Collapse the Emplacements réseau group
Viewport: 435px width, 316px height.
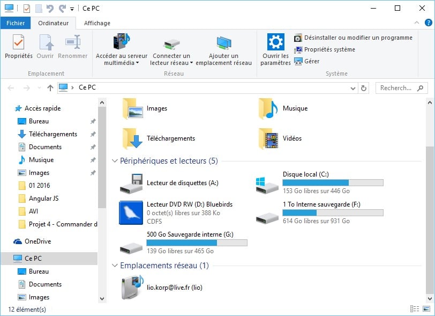point(115,266)
